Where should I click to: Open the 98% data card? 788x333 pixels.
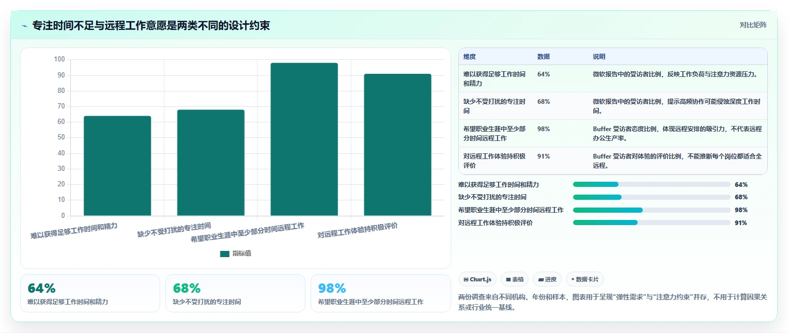click(x=380, y=293)
